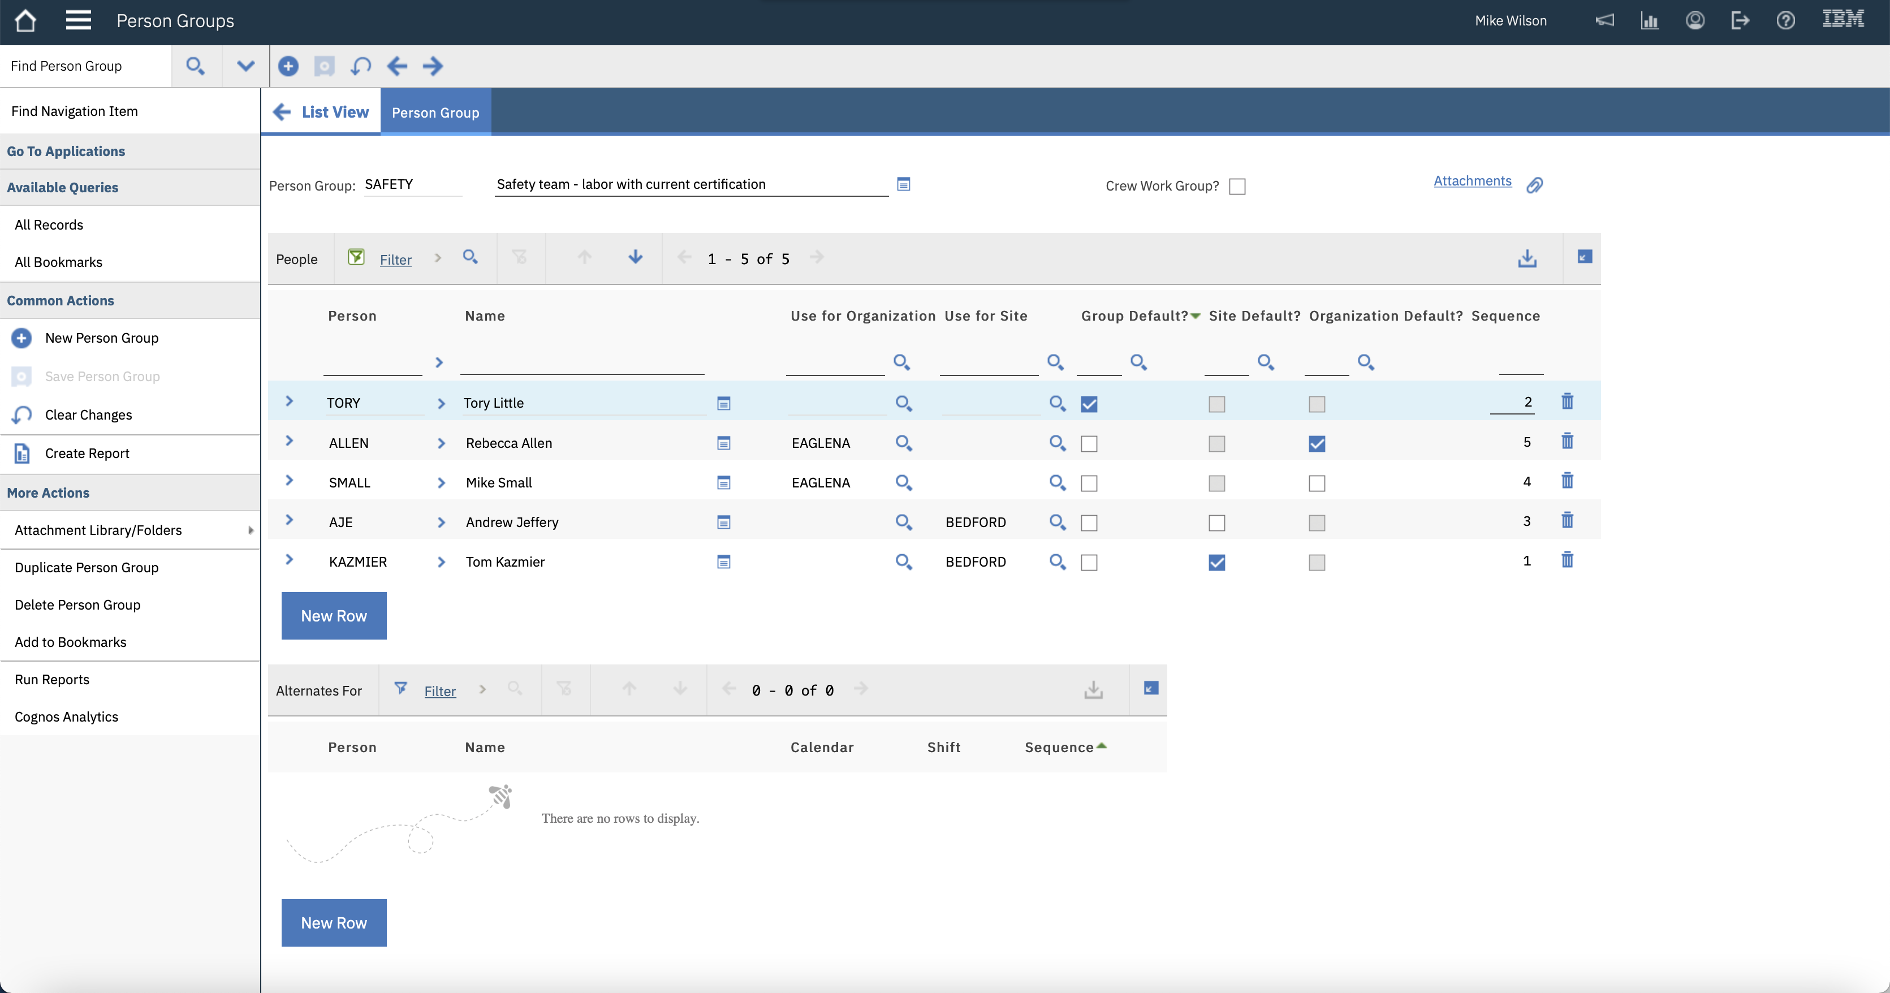
Task: Delete the ALLEN row with the trash icon
Action: (x=1567, y=442)
